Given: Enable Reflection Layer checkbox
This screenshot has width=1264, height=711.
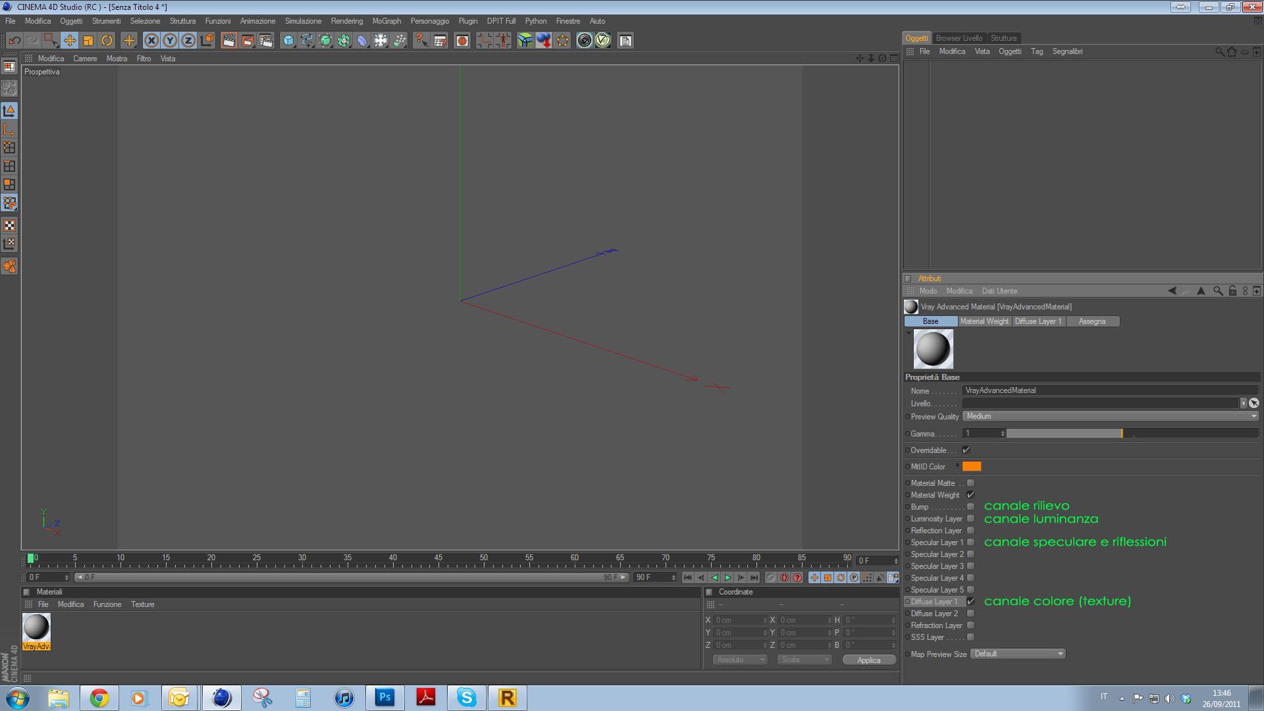Looking at the screenshot, I should (970, 531).
